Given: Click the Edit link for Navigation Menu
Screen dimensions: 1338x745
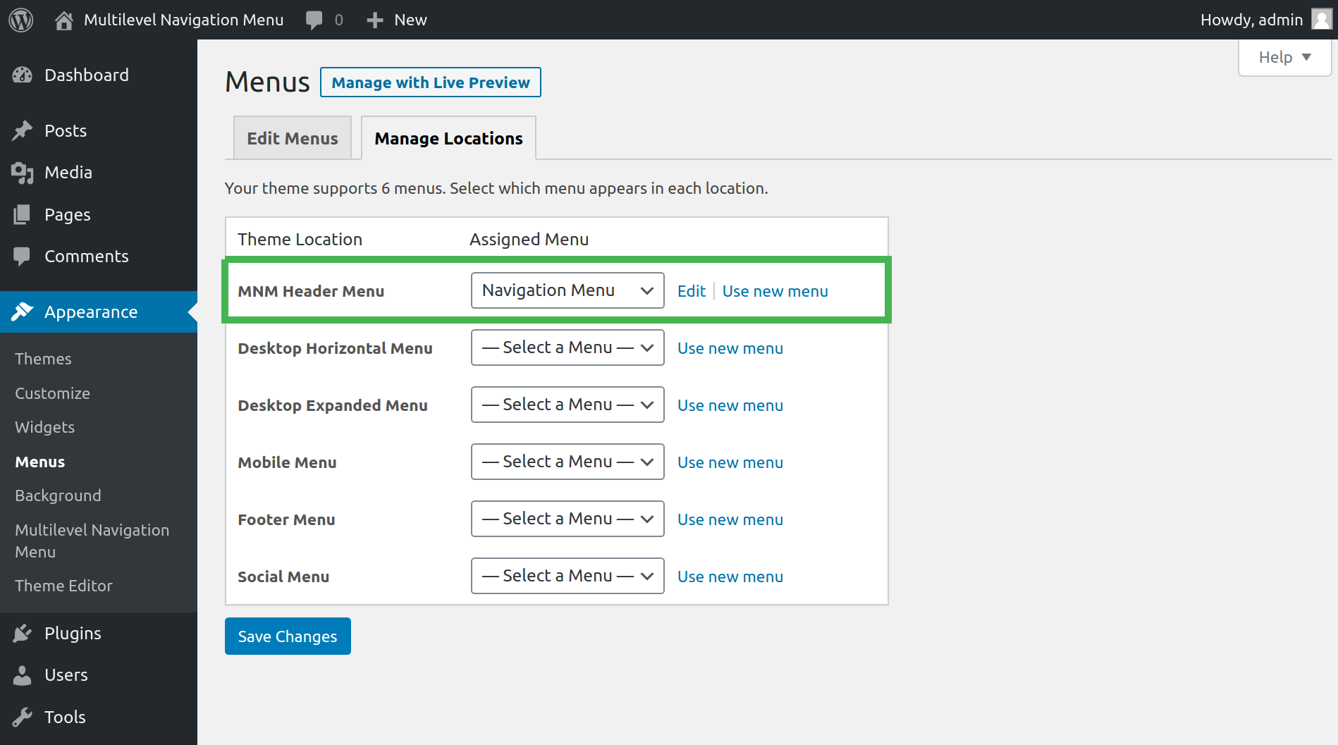Looking at the screenshot, I should coord(692,291).
